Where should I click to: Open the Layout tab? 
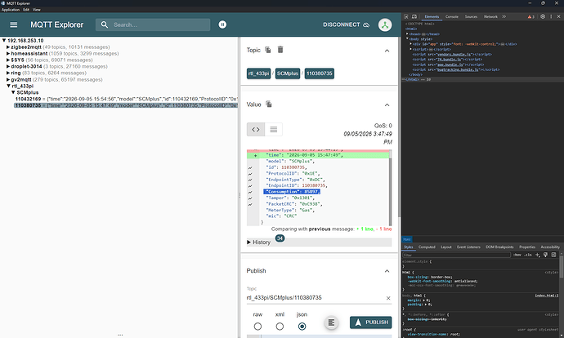[446, 247]
